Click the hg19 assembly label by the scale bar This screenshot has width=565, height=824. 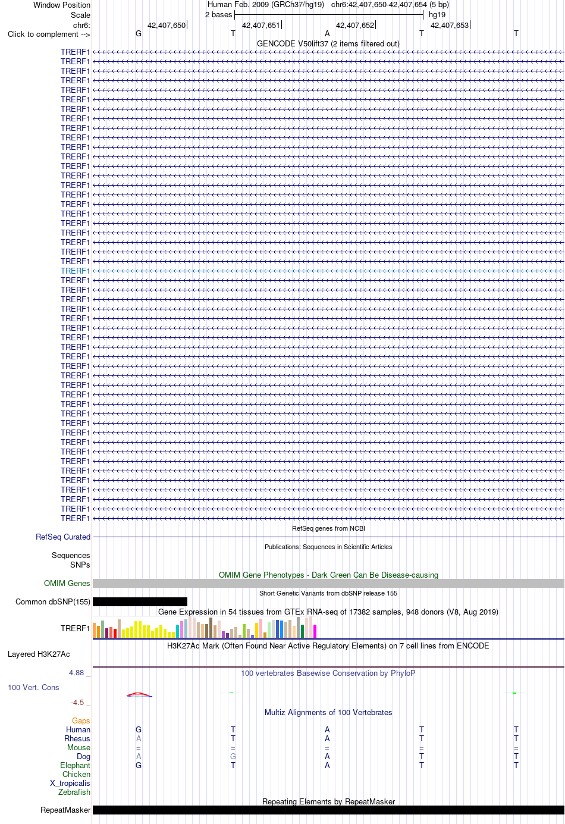[x=437, y=15]
